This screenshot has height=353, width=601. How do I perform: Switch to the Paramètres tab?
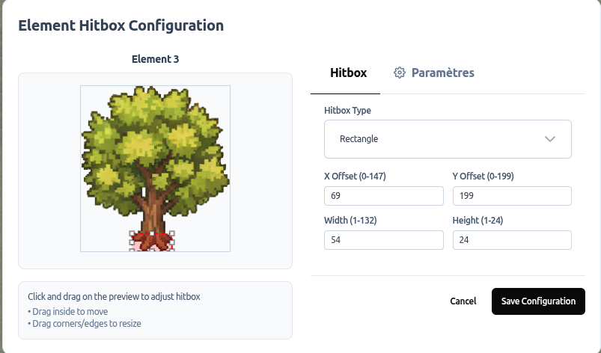pyautogui.click(x=442, y=73)
